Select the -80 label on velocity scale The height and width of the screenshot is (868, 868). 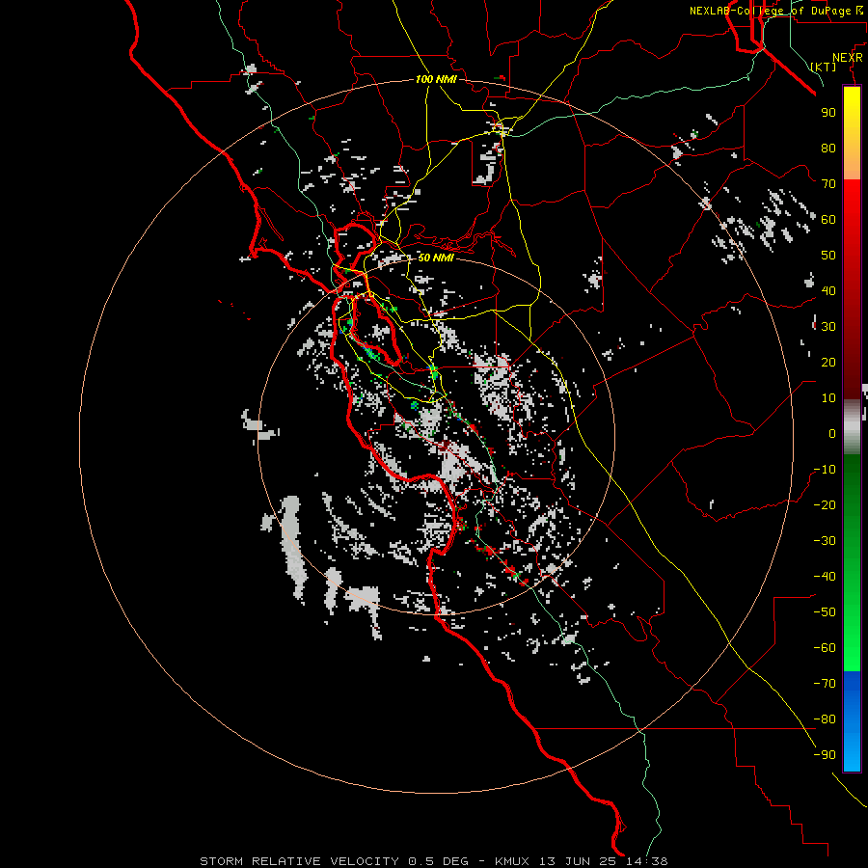point(825,719)
